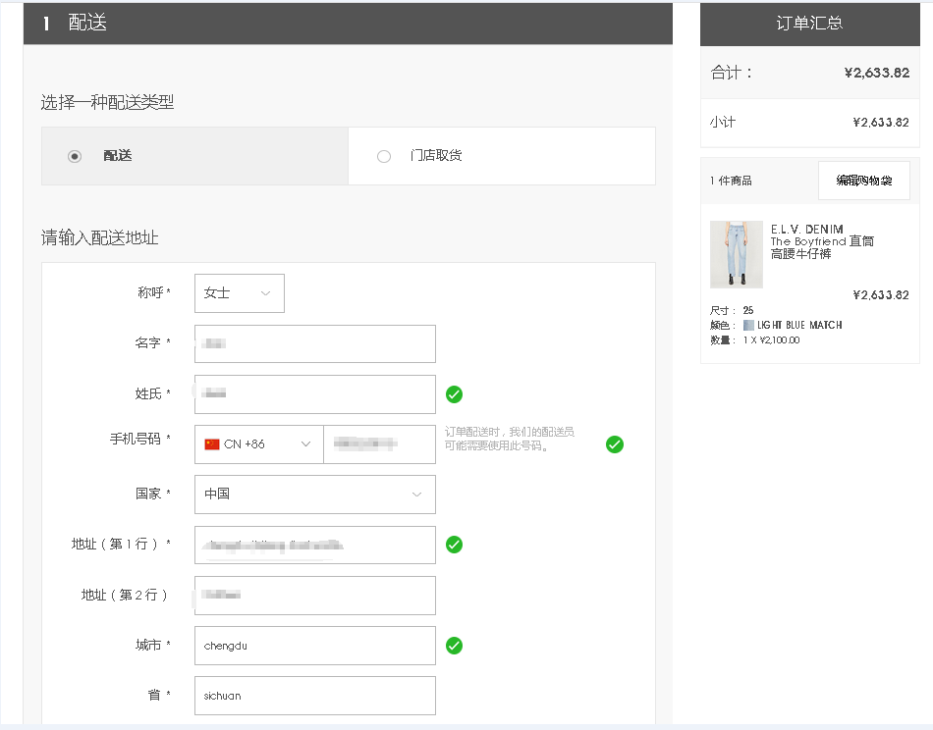This screenshot has width=933, height=730.
Task: Expand the CN +86 country code dropdown
Action: coord(259,444)
